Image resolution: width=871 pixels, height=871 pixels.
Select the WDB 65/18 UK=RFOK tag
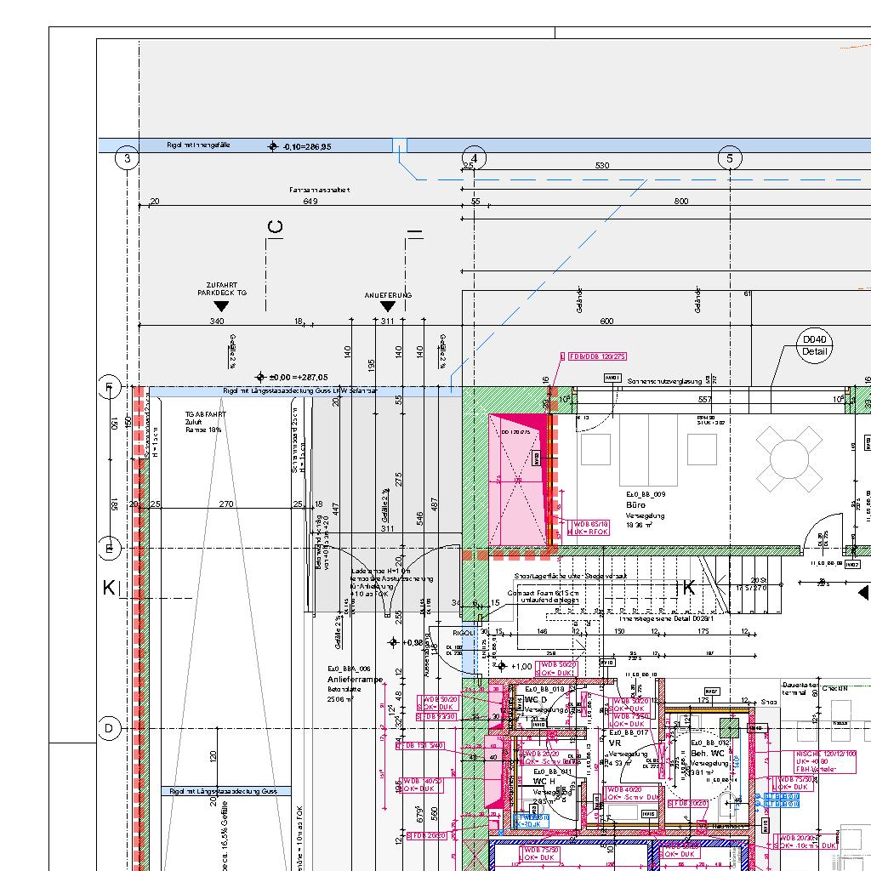590,527
